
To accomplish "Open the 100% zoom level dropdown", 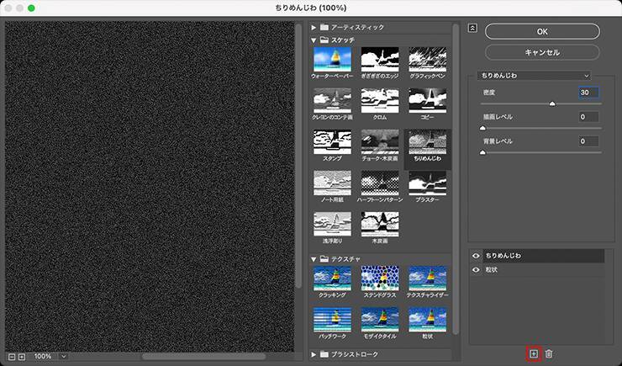I will [63, 356].
